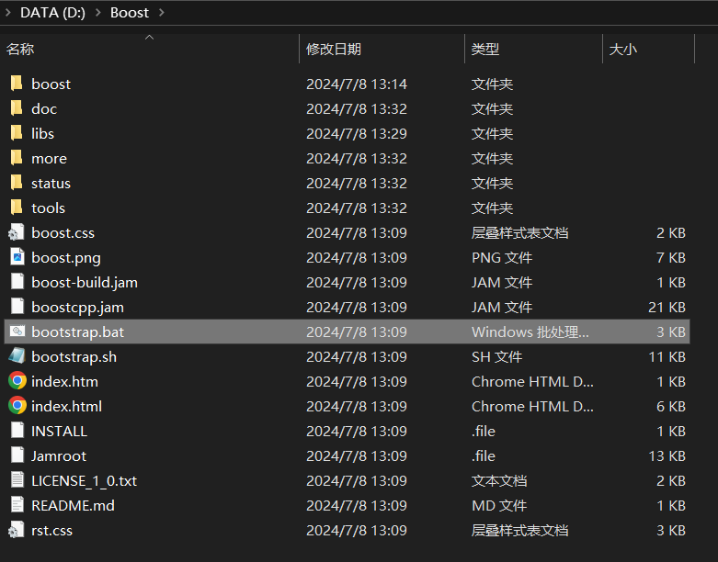718x562 pixels.
Task: Click the boostcpp.jam file icon
Action: pos(17,307)
